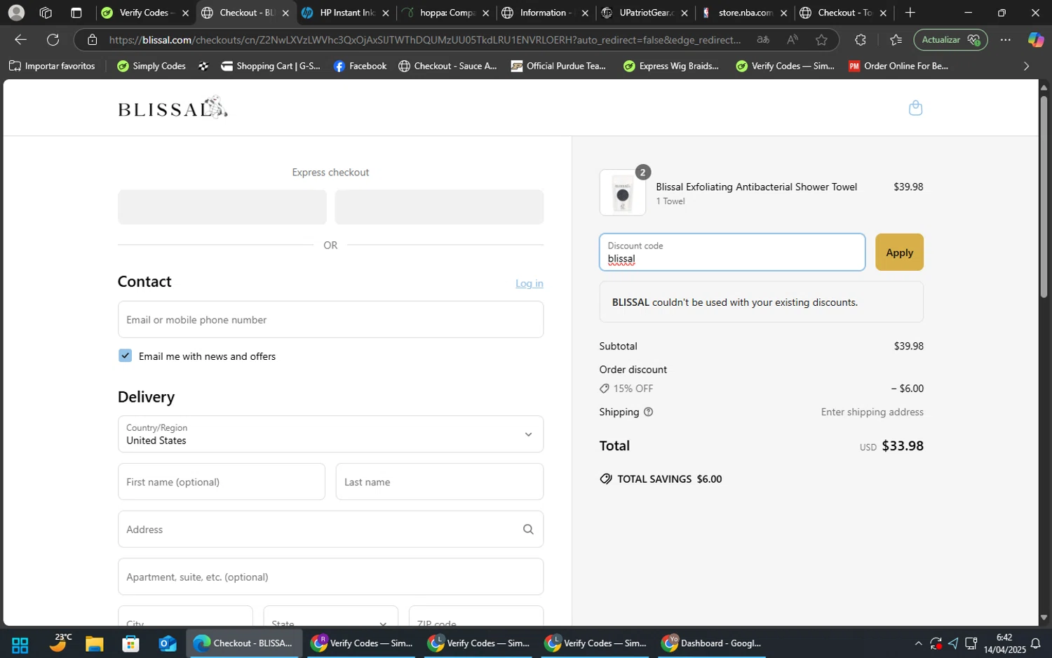
Task: Open Copilot icon in browser toolbar
Action: click(x=1035, y=40)
